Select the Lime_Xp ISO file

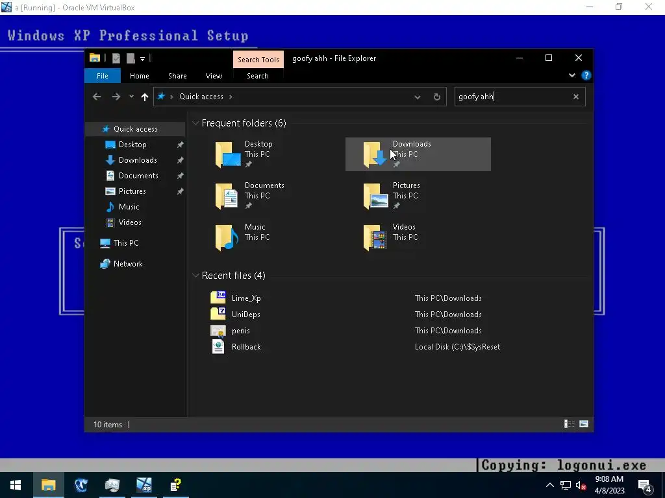click(246, 298)
